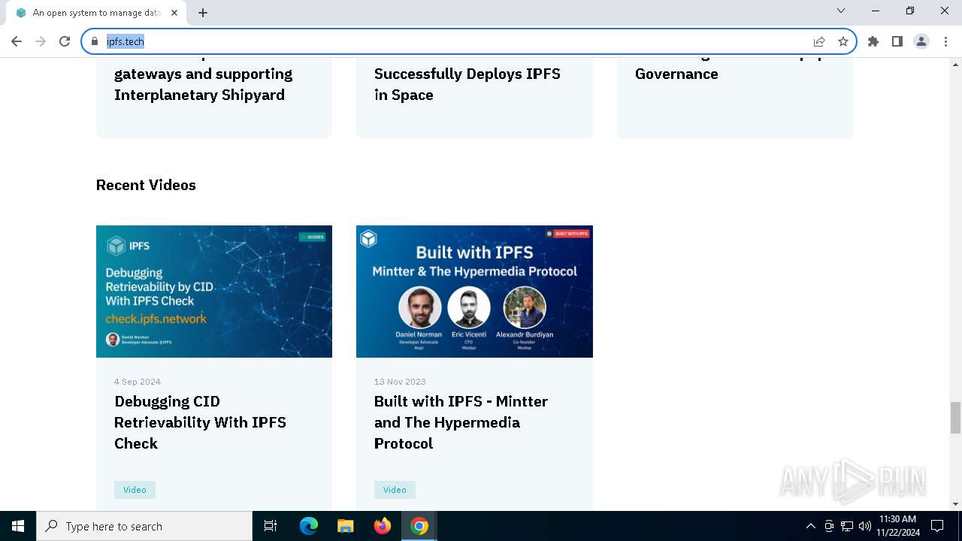Click the '13 Nov 2023' date text

[x=400, y=382]
